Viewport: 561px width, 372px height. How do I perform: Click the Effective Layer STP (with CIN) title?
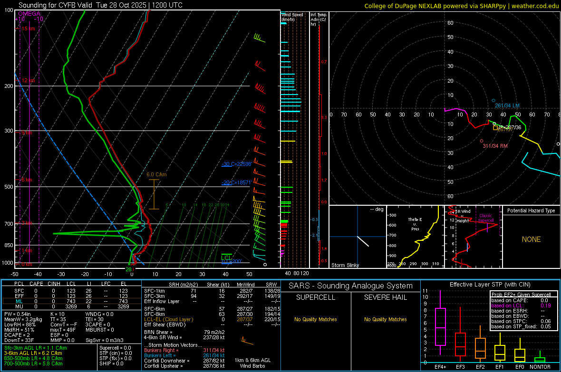(490, 285)
